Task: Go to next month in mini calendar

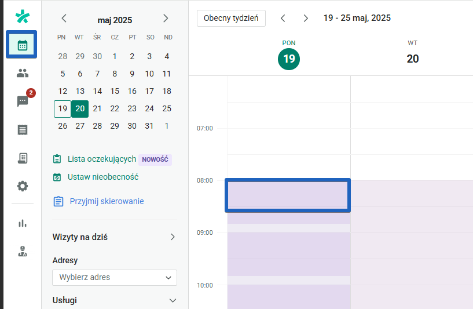Action: [166, 19]
